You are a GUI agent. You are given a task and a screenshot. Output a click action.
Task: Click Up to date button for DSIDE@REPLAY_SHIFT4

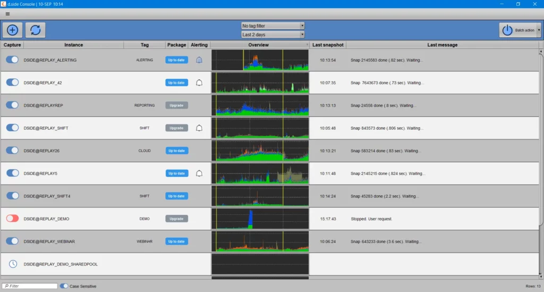click(x=176, y=196)
